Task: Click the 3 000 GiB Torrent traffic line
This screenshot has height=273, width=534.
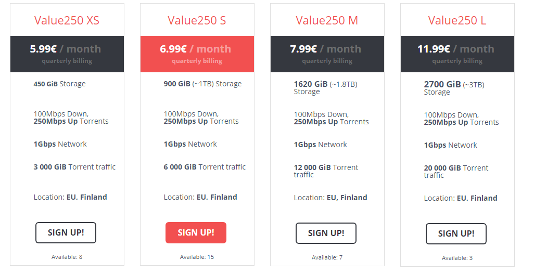Action: 74,167
